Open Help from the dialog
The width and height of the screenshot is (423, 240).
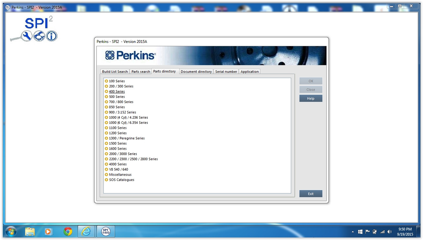pyautogui.click(x=311, y=98)
